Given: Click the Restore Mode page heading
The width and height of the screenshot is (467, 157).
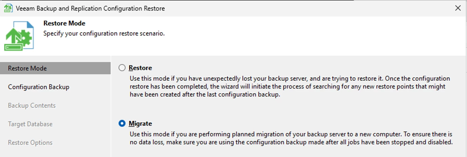Looking at the screenshot, I should 64,23.
